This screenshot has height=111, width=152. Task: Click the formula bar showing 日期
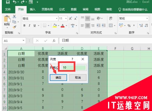(105, 41)
